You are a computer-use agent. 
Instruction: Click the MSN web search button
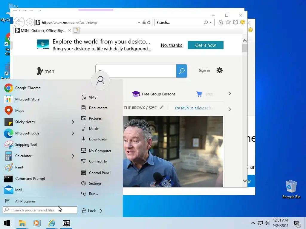[182, 71]
